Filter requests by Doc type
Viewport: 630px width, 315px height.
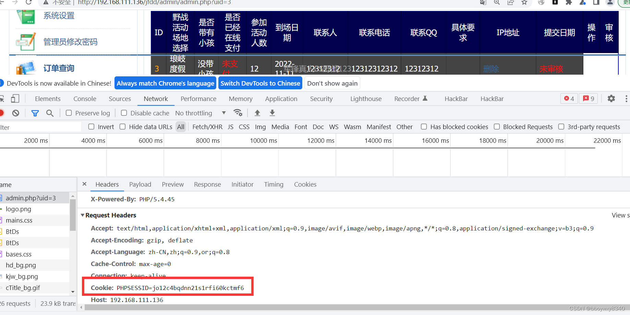[318, 127]
